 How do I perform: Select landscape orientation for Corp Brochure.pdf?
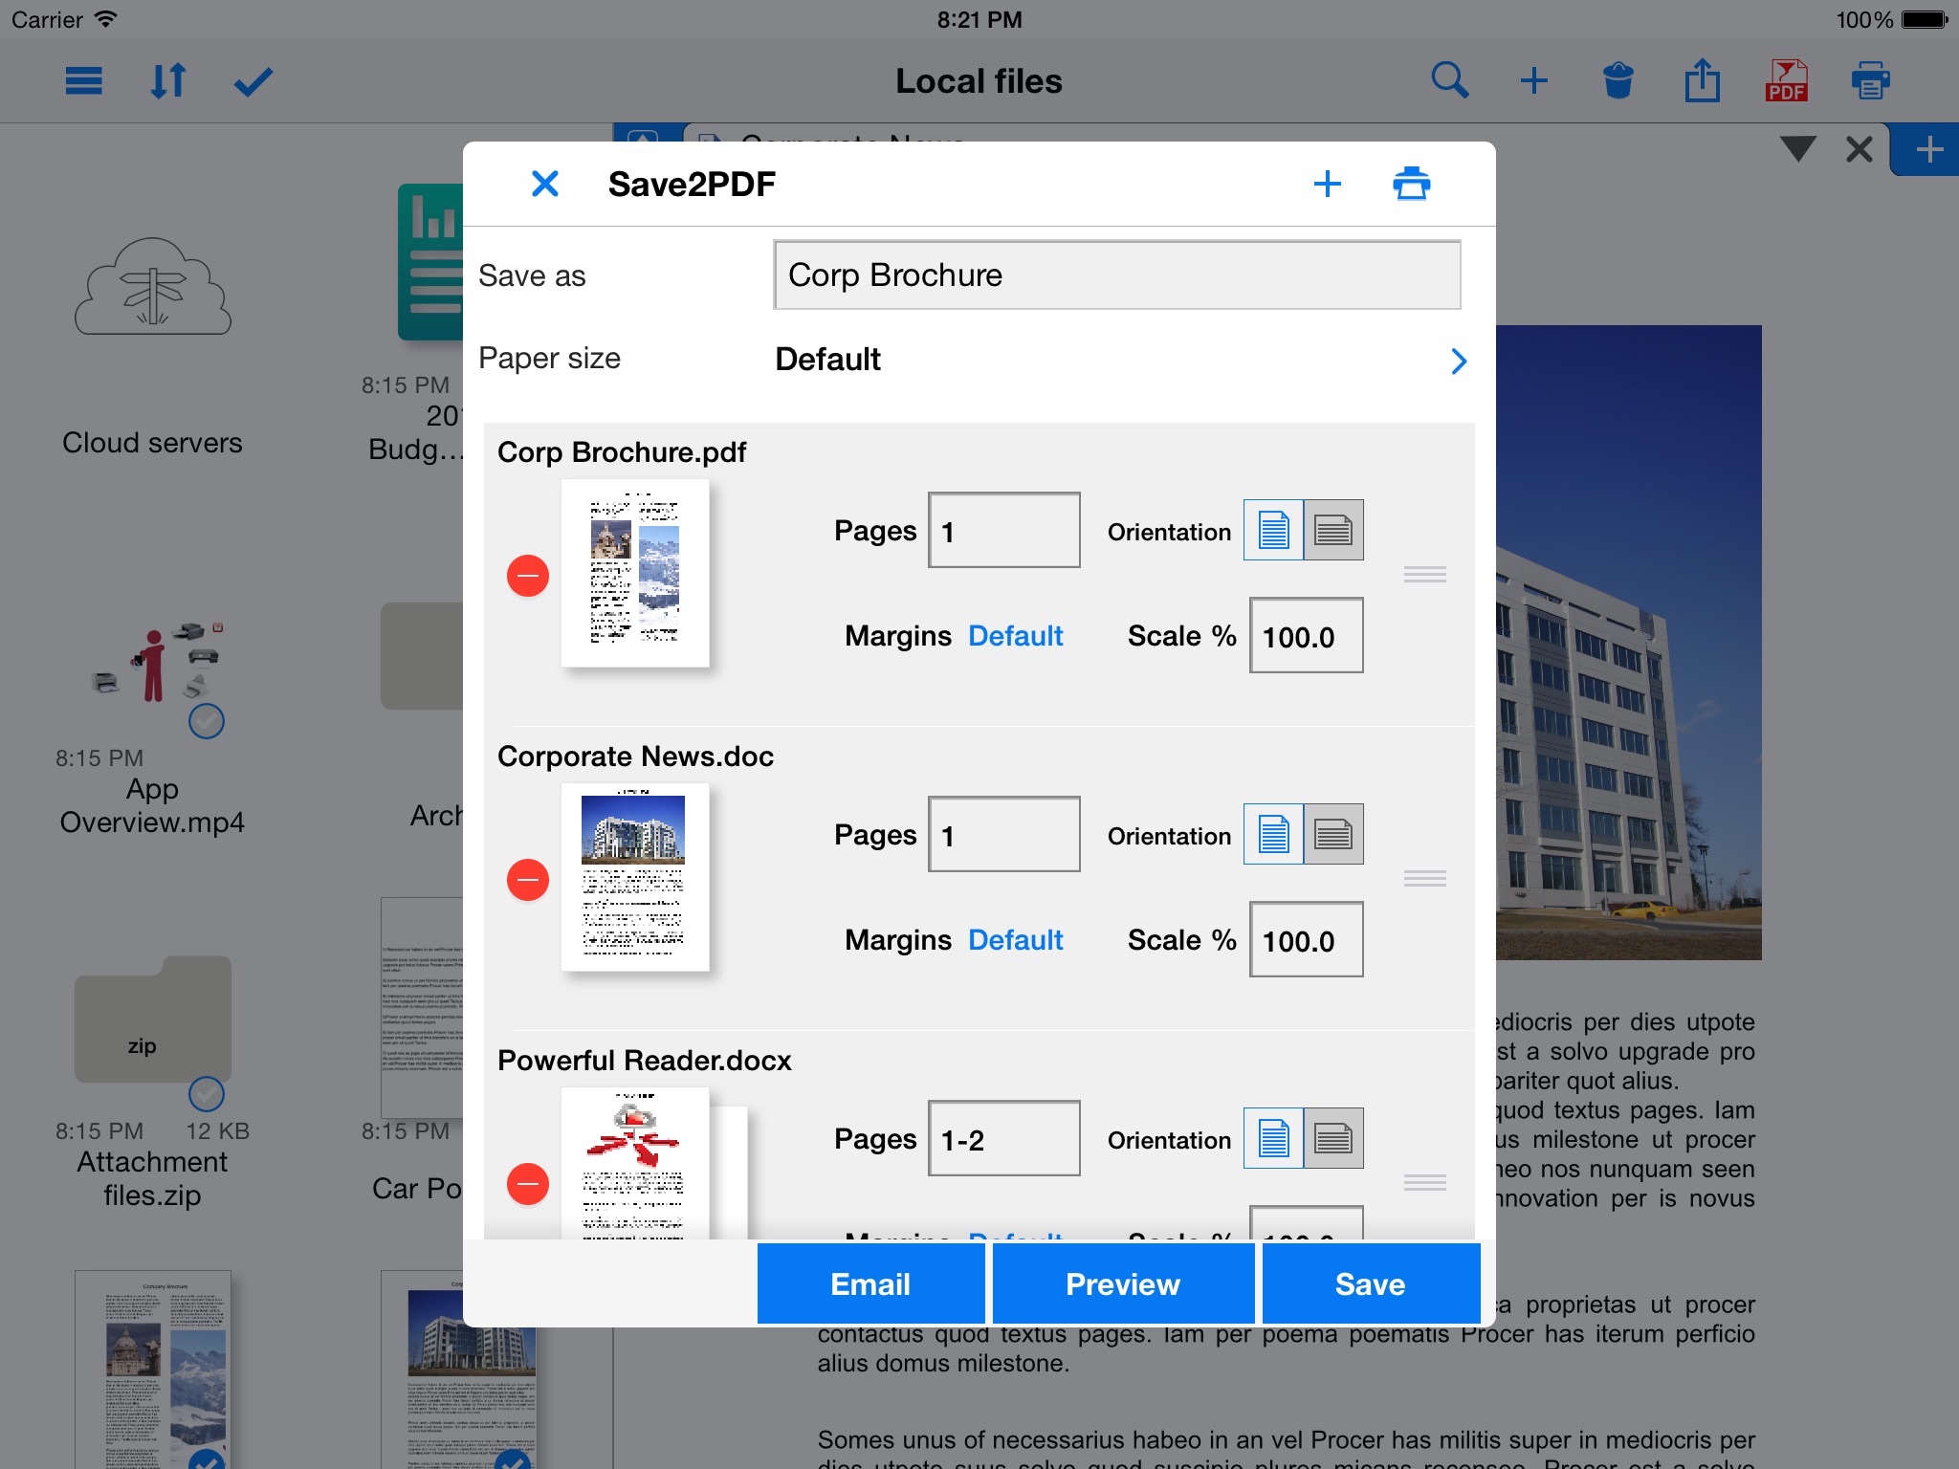[x=1333, y=530]
